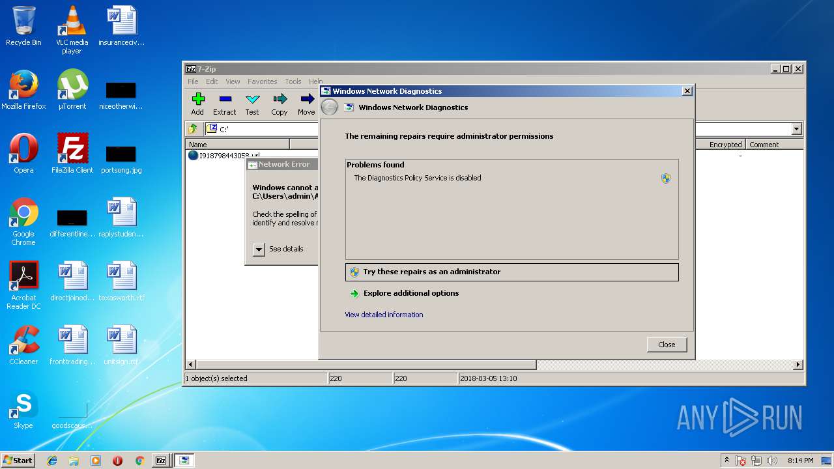The width and height of the screenshot is (834, 469).
Task: Click the Start button
Action: point(18,461)
